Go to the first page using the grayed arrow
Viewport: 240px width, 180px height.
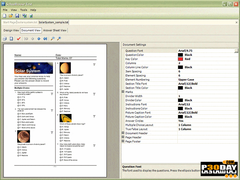pos(26,39)
